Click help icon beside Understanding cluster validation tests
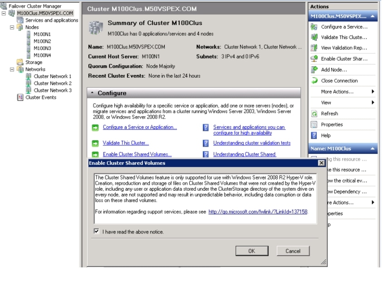The height and width of the screenshot is (281, 383). (x=206, y=143)
